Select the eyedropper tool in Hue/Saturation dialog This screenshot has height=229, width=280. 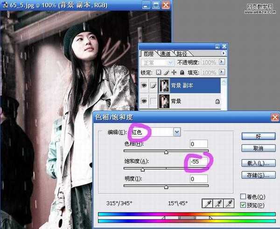coord(206,203)
